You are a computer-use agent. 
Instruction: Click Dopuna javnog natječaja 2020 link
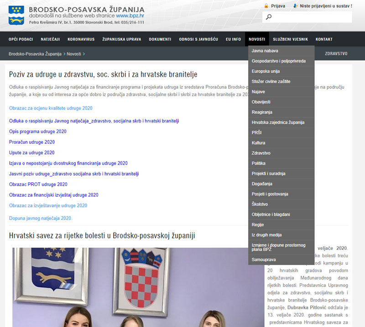tap(41, 218)
